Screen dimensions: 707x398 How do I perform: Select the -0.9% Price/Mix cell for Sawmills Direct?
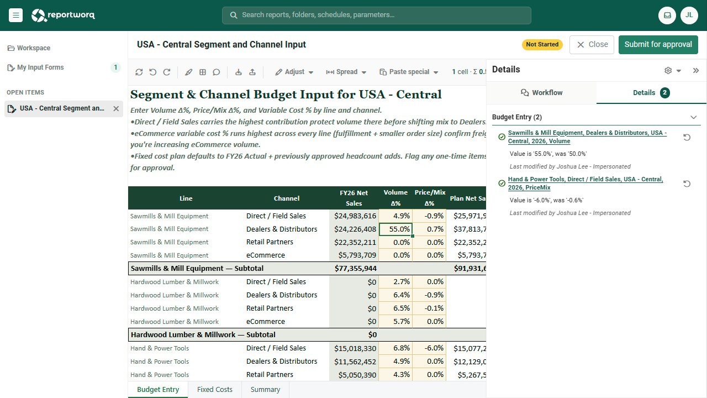click(429, 216)
